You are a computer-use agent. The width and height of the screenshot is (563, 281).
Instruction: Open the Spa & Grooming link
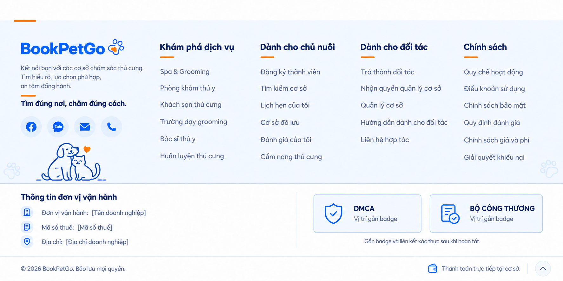point(185,72)
